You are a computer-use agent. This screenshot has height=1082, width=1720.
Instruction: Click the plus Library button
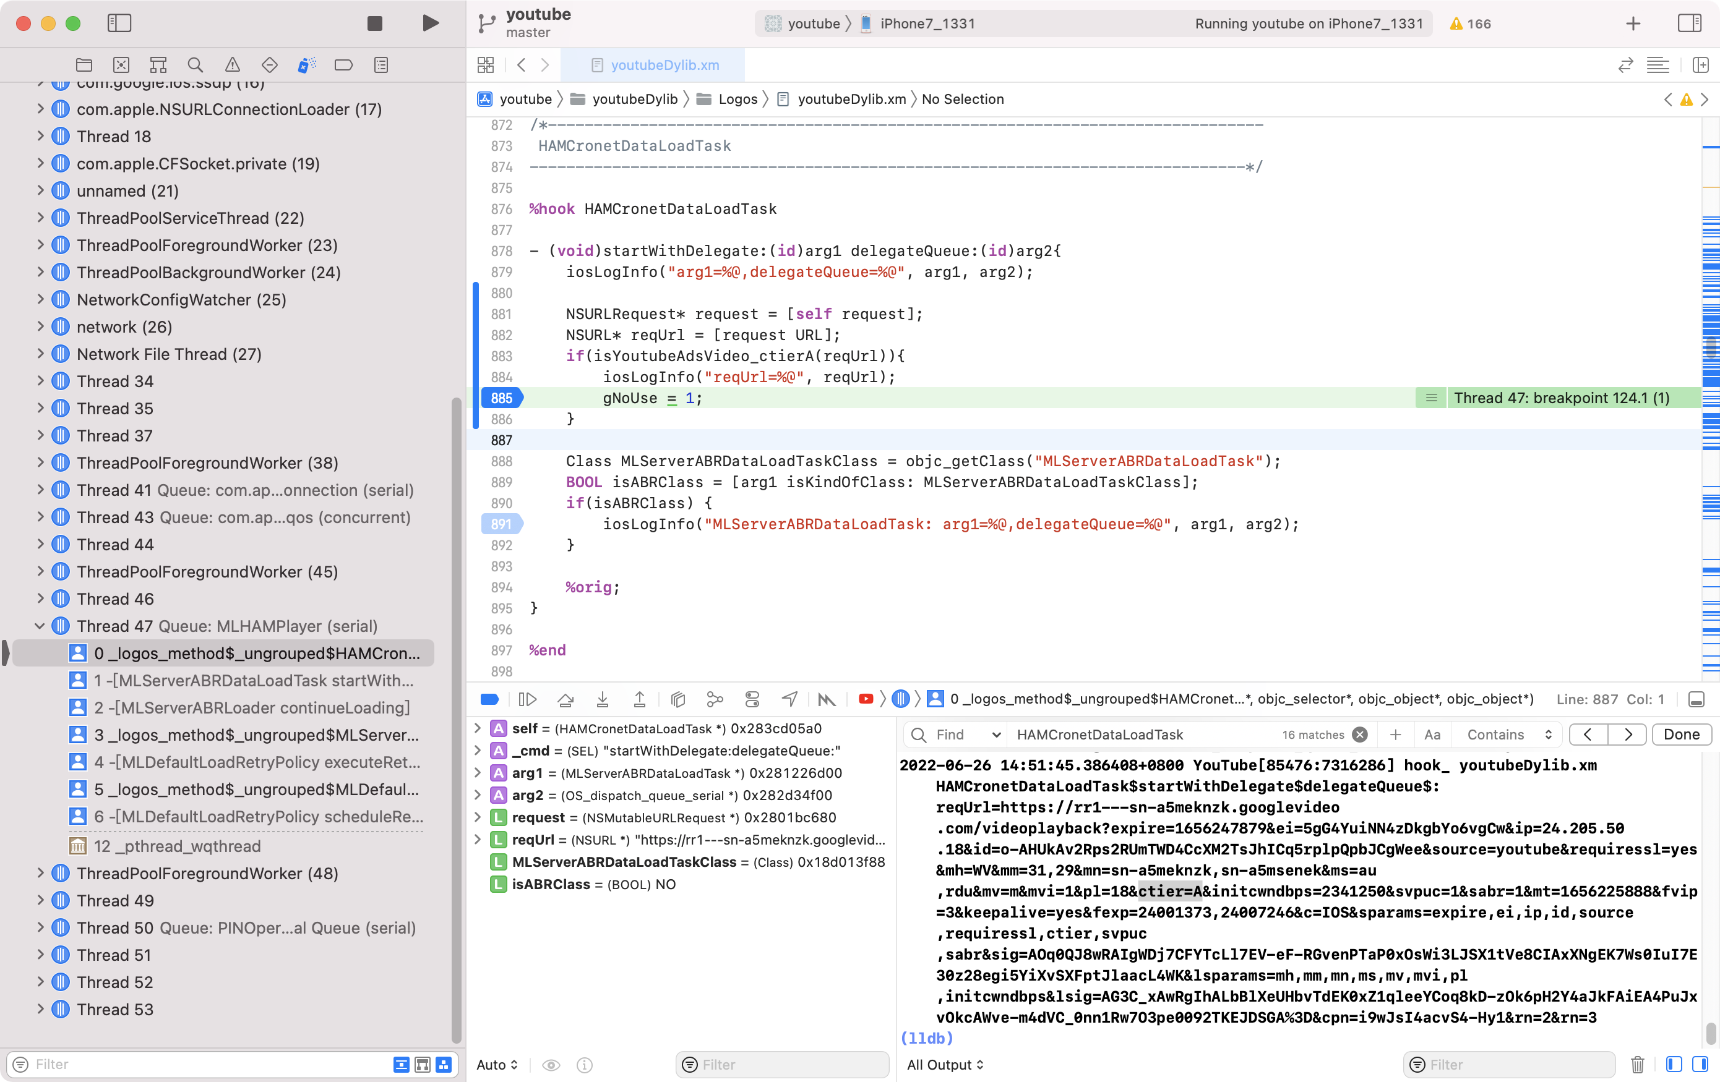tap(1633, 23)
